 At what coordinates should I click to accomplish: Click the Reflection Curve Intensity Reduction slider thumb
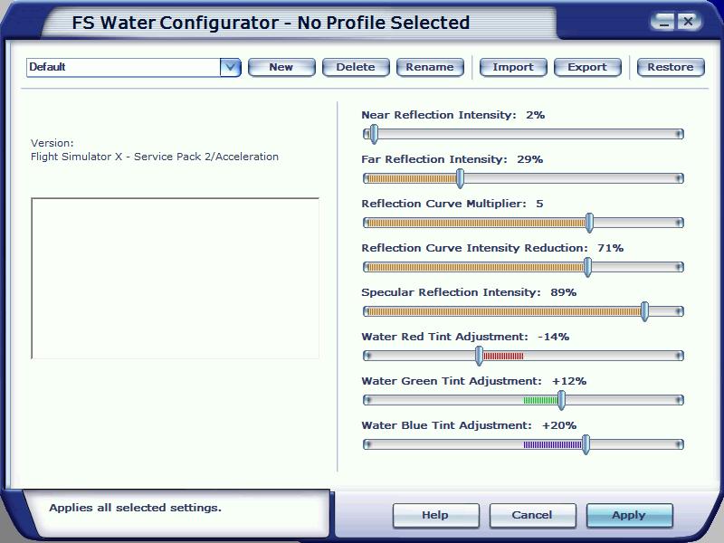click(x=588, y=267)
